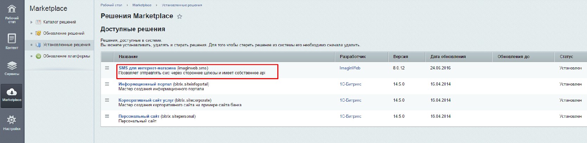
Task: Select Установленные решения in the menu
Action: click(67, 45)
